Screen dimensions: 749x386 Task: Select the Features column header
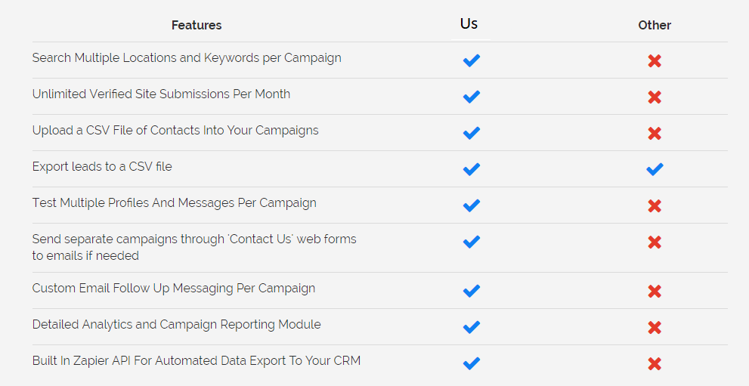[197, 25]
